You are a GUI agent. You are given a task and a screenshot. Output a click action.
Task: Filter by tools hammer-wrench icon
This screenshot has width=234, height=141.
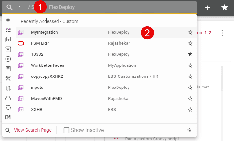coord(8,78)
